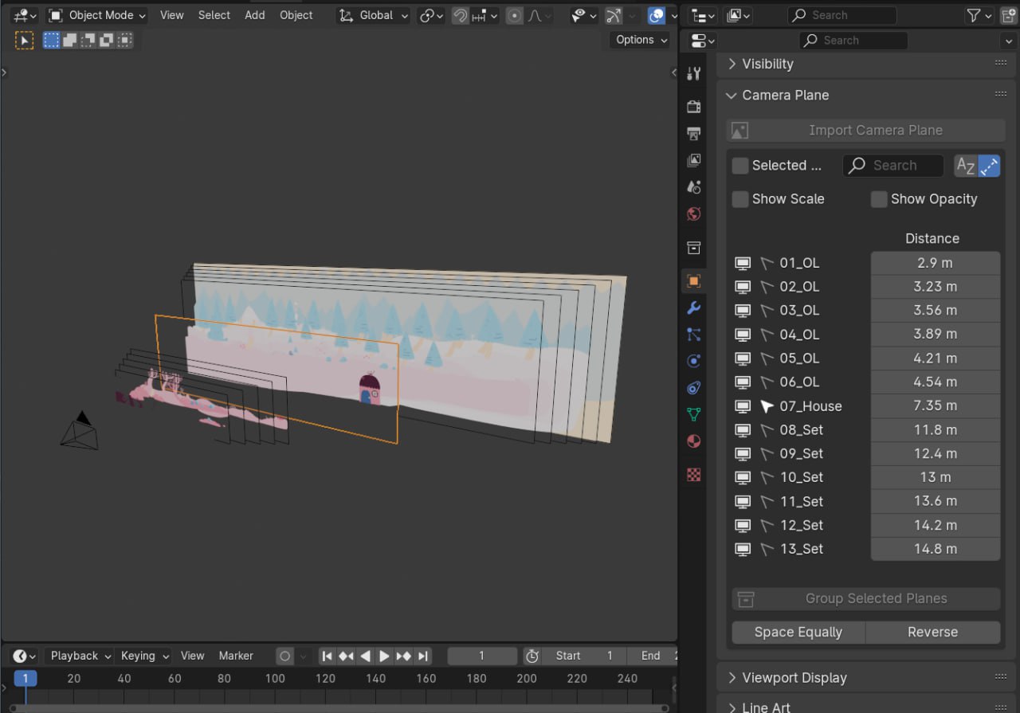
Task: Open the Object Mode dropdown
Action: (96, 15)
